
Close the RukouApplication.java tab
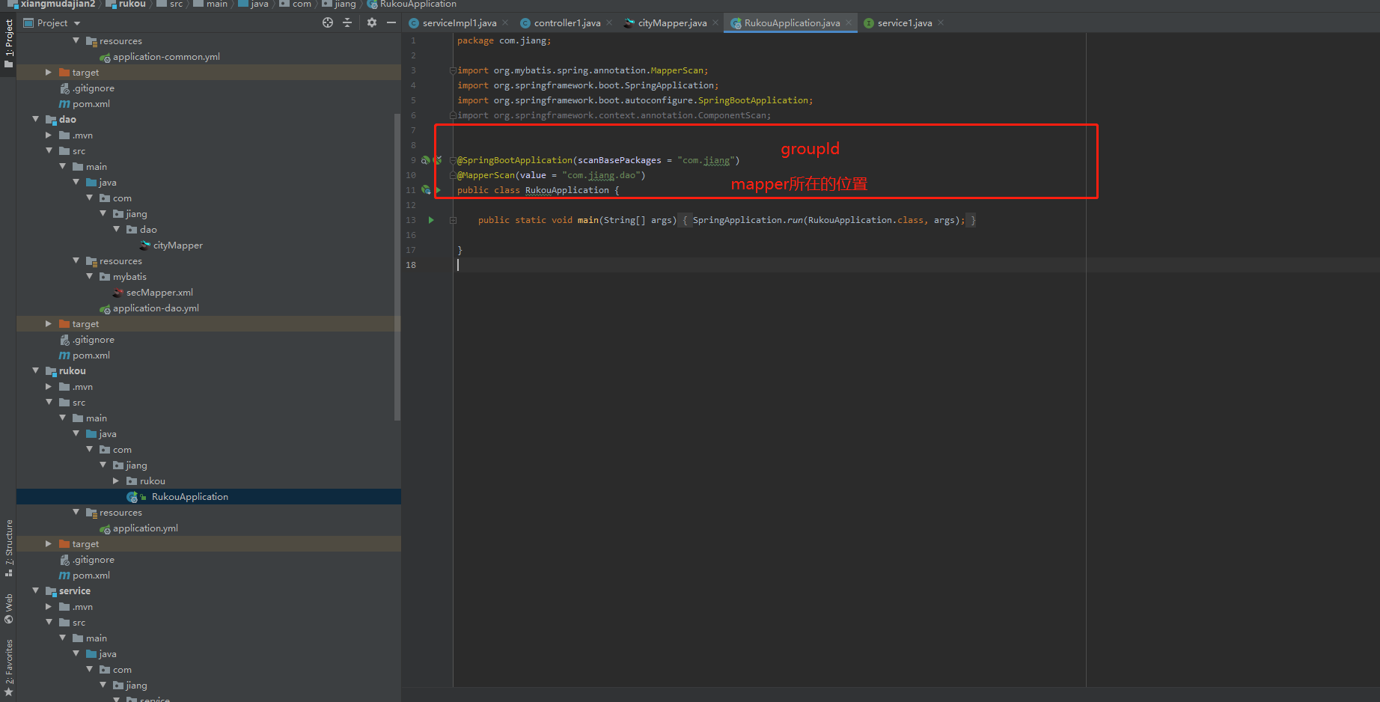point(849,23)
